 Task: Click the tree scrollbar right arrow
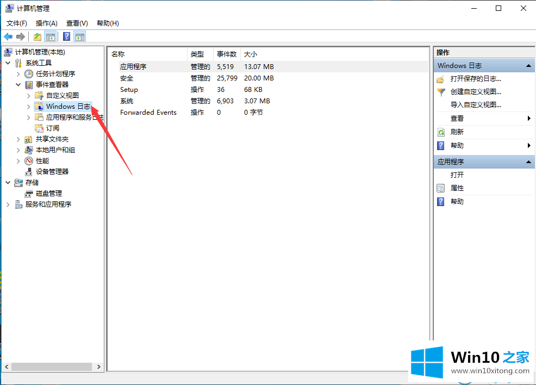[x=99, y=367]
